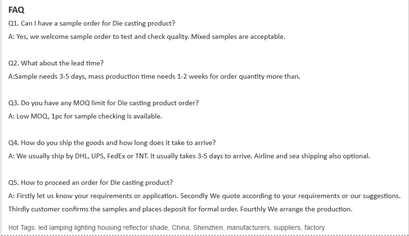Click the answer about mixed samples acceptable
The image size is (409, 236).
[x=147, y=37]
